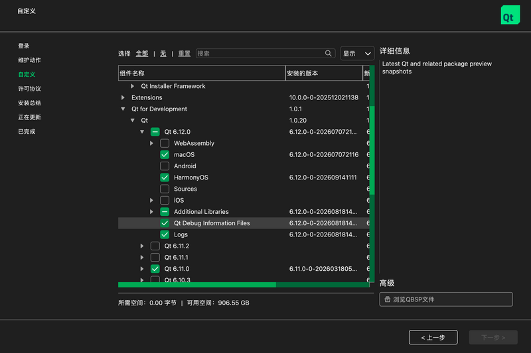Click the 所需空间: 0.00 字节 text

point(147,303)
